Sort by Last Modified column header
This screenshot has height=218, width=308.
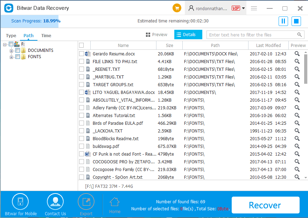[x=268, y=46]
